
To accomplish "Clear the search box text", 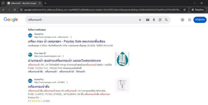I will pos(140,20).
